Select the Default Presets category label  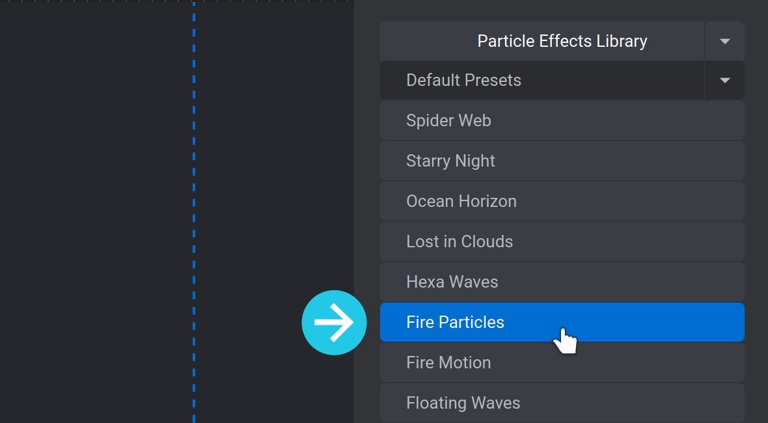click(x=463, y=80)
